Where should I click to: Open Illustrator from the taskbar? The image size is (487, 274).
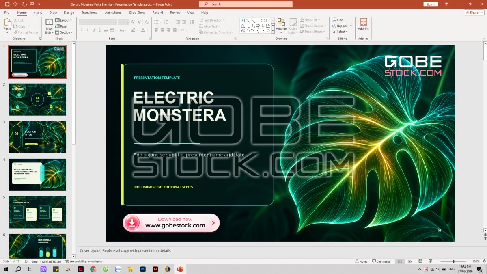point(155,269)
